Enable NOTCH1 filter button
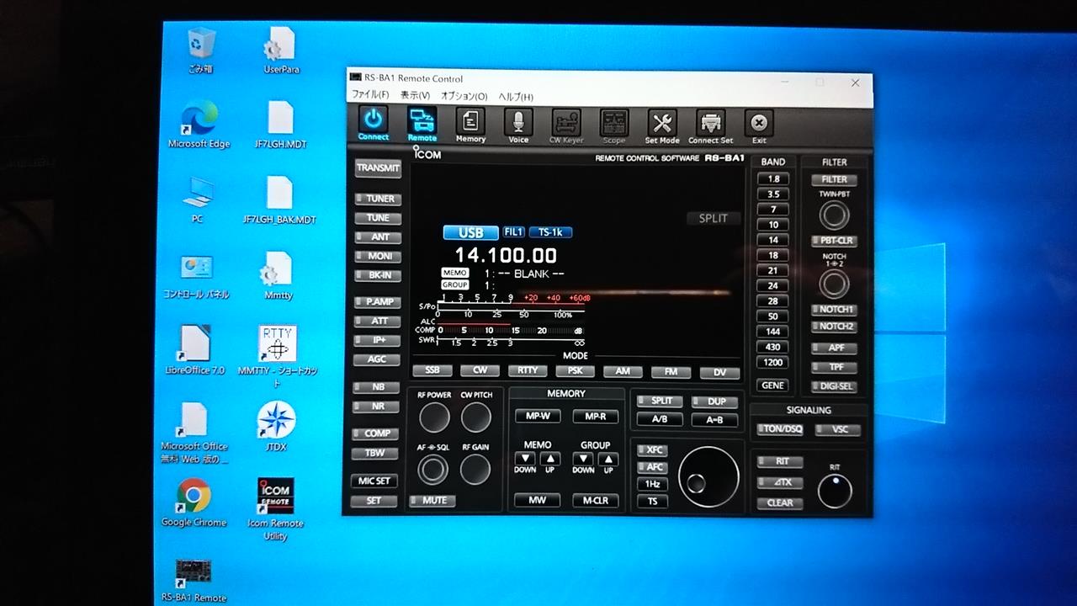 point(834,310)
